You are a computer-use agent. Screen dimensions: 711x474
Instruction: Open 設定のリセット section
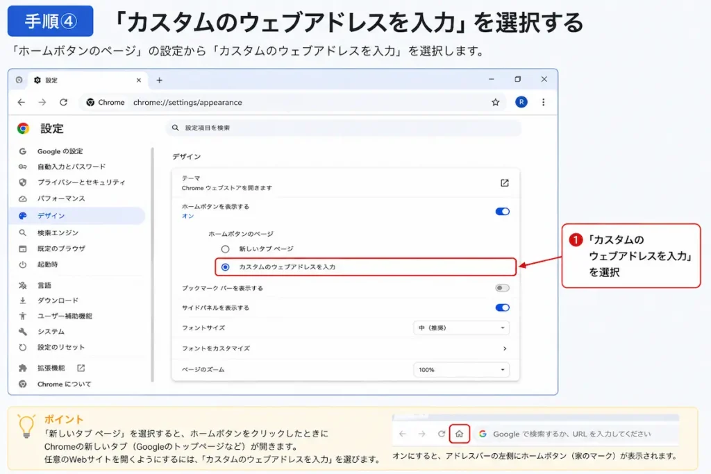pyautogui.click(x=61, y=347)
